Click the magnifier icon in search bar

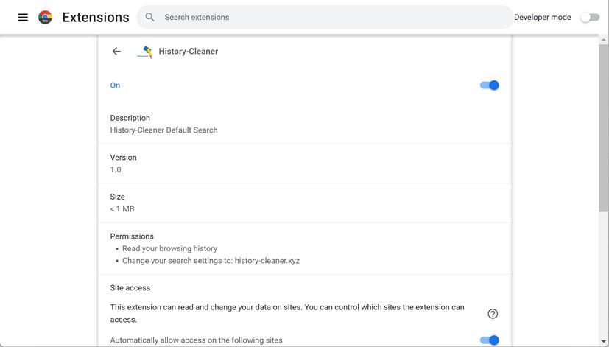point(150,17)
